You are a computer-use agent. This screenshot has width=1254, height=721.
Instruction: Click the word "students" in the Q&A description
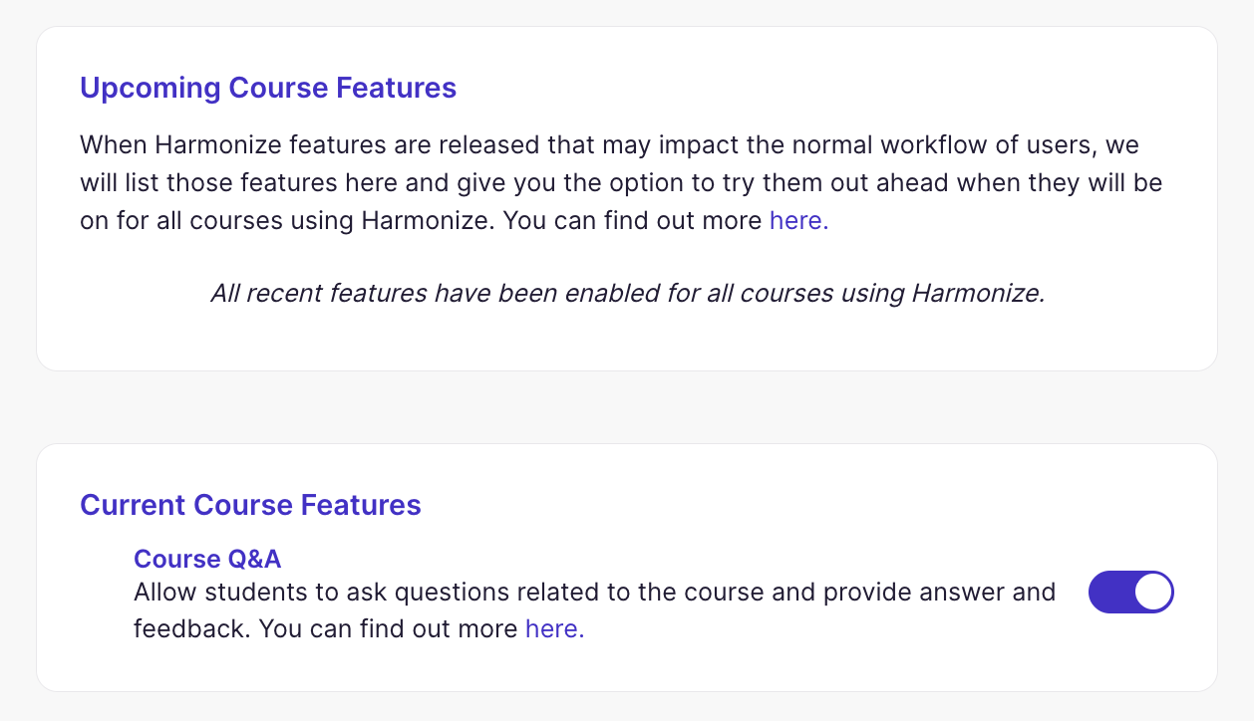(x=255, y=592)
